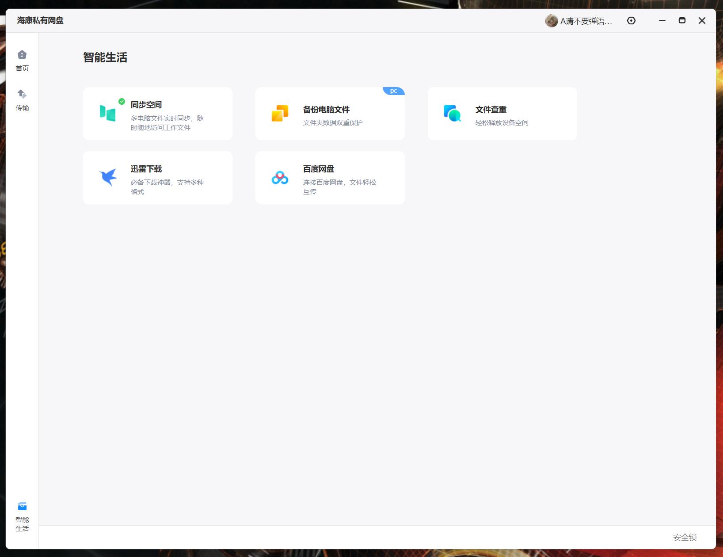Click the green 同步空间 sync icon
Viewport: 723px width, 557px height.
[x=107, y=113]
